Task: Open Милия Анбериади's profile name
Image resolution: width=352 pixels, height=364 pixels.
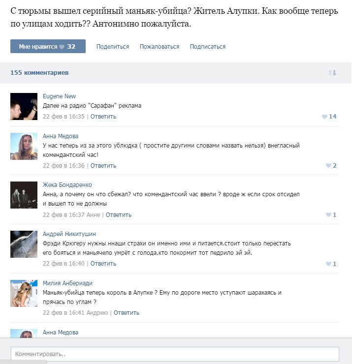Action: click(67, 283)
